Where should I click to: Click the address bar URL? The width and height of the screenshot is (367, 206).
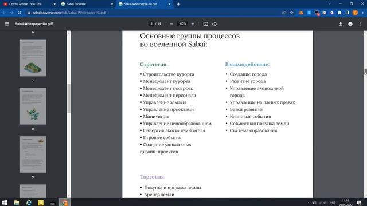[69, 13]
